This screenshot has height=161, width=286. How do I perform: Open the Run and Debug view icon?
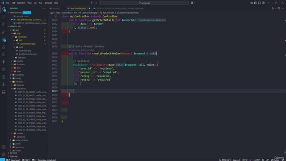point(4,32)
